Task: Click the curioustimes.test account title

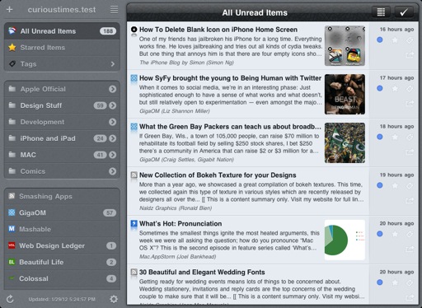Action: 62,10
